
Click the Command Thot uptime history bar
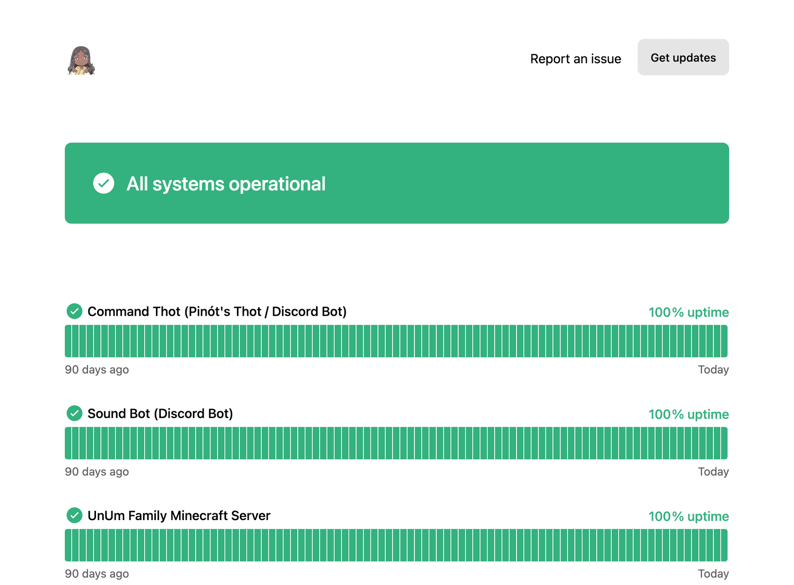click(x=396, y=341)
